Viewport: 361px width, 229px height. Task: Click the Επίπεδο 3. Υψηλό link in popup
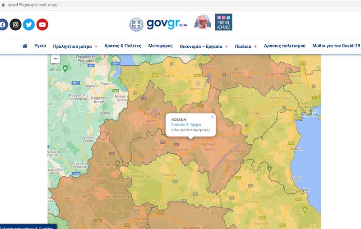(186, 124)
